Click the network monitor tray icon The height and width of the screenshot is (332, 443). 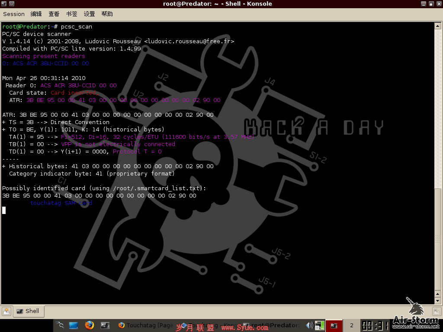(x=320, y=326)
